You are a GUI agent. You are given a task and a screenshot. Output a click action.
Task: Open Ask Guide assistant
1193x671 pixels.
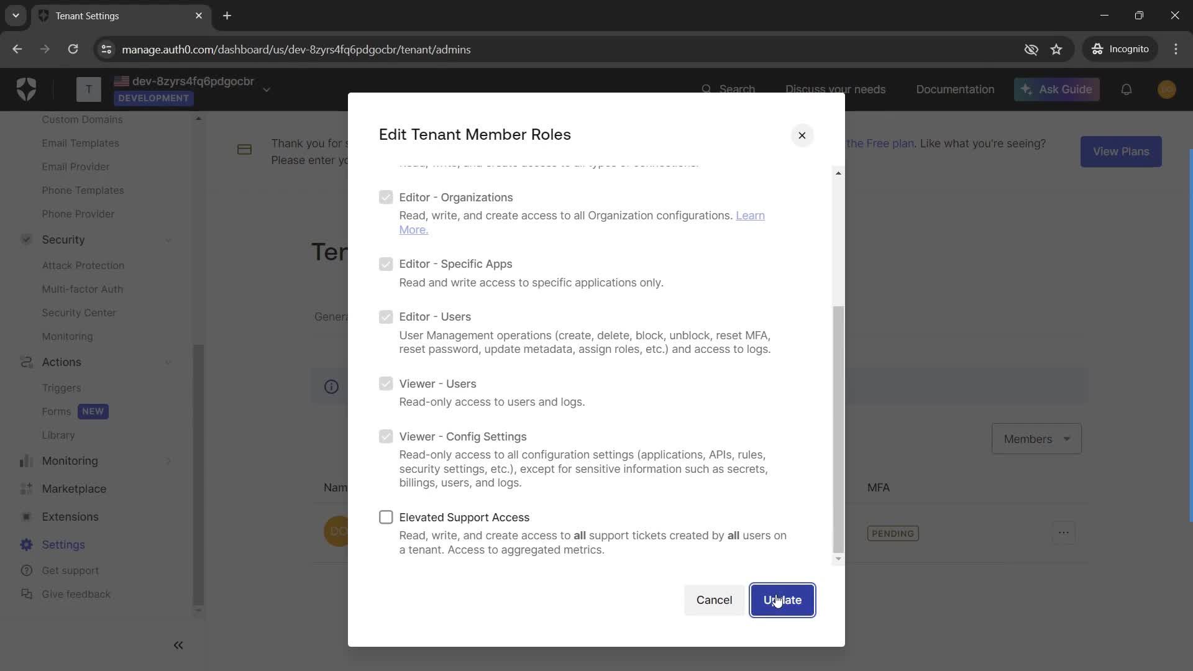pos(1056,89)
